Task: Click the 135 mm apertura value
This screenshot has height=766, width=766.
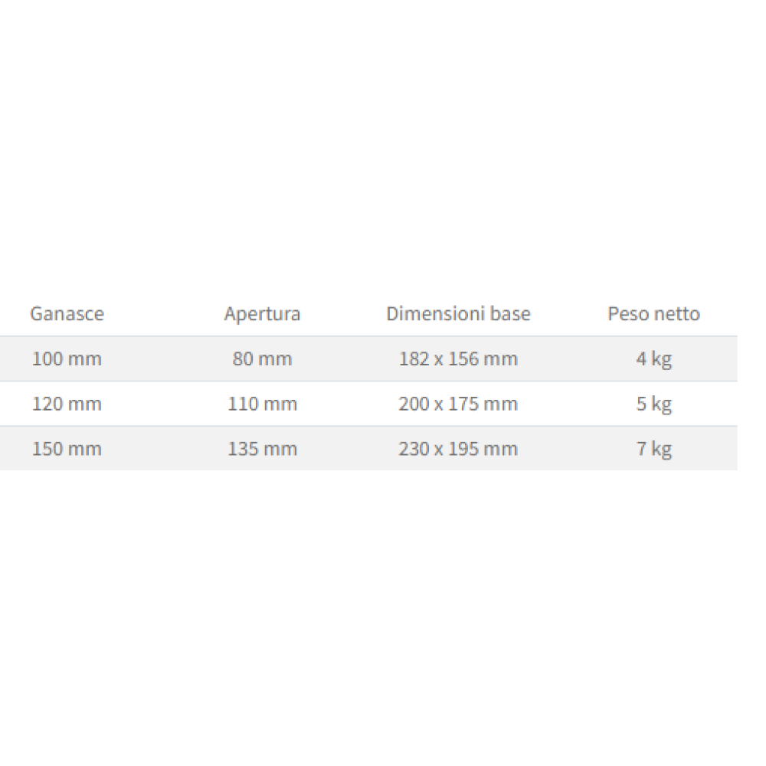Action: click(x=262, y=448)
